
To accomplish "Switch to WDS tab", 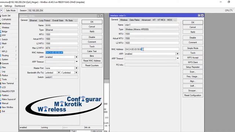I will pyautogui.click(x=170, y=20).
